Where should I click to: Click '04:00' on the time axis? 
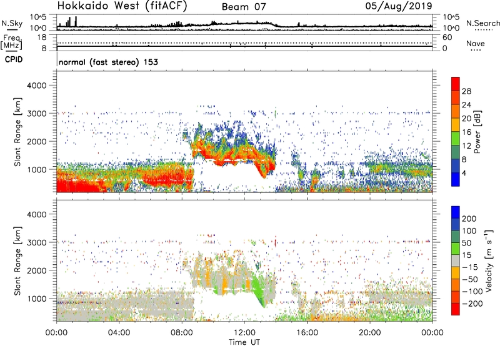[119, 333]
